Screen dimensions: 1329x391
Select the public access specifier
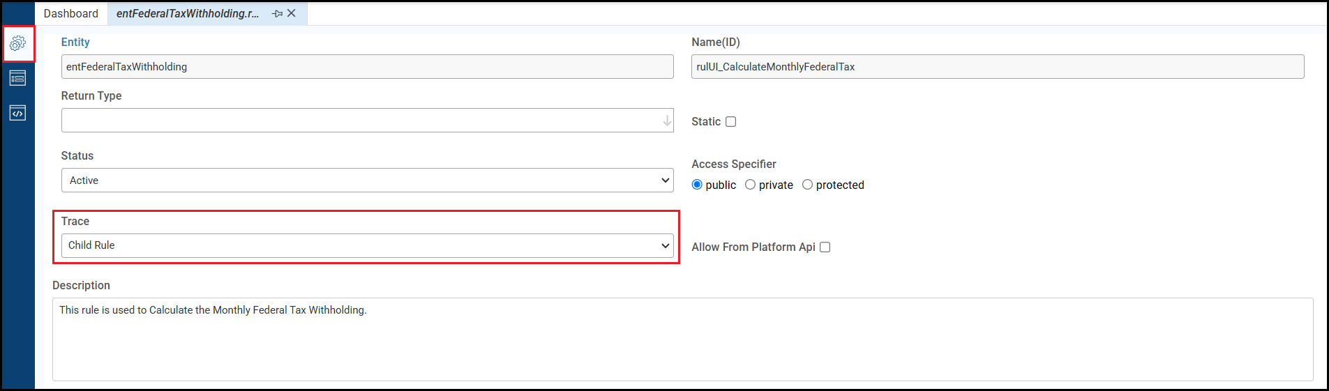(x=697, y=185)
